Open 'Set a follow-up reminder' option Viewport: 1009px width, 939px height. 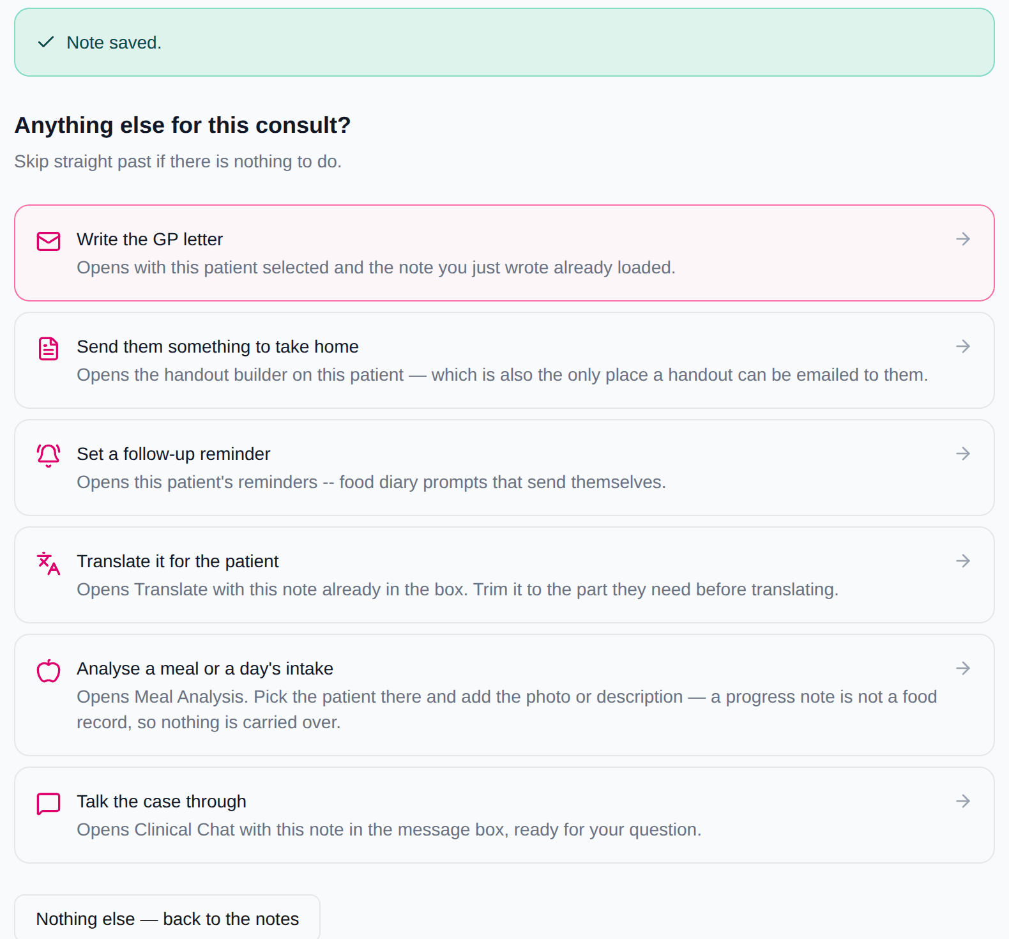174,454
